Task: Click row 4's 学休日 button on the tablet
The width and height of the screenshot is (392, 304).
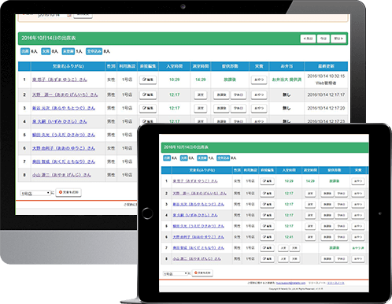Action: click(341, 215)
